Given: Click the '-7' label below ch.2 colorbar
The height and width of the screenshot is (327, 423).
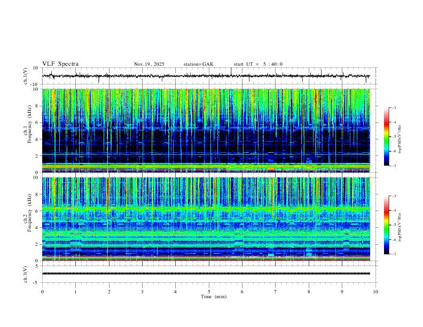Looking at the screenshot, I should click(x=394, y=254).
